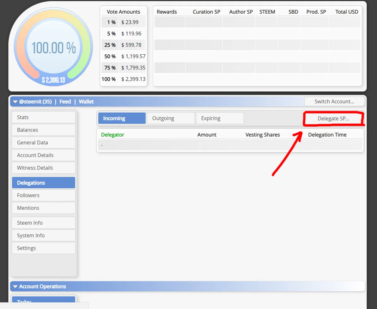Open the Feed link
The width and height of the screenshot is (377, 309).
click(x=65, y=102)
